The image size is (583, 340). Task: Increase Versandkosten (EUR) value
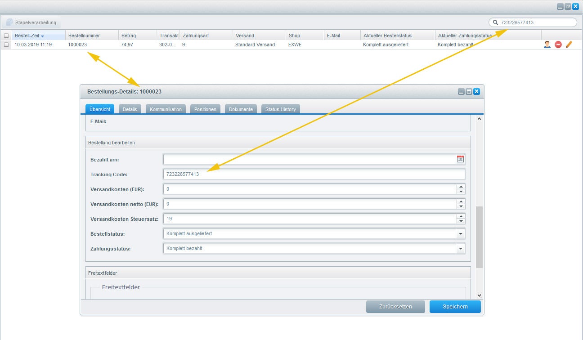click(x=461, y=187)
